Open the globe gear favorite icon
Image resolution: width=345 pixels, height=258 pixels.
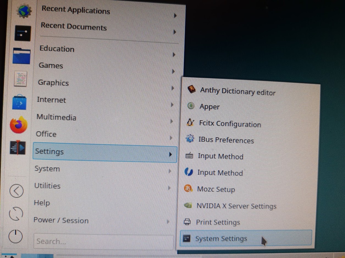(x=24, y=11)
